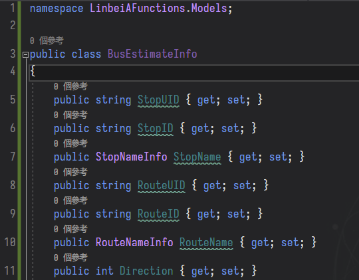Open references link above RouteUID property
The width and height of the screenshot is (359, 280).
pos(70,172)
